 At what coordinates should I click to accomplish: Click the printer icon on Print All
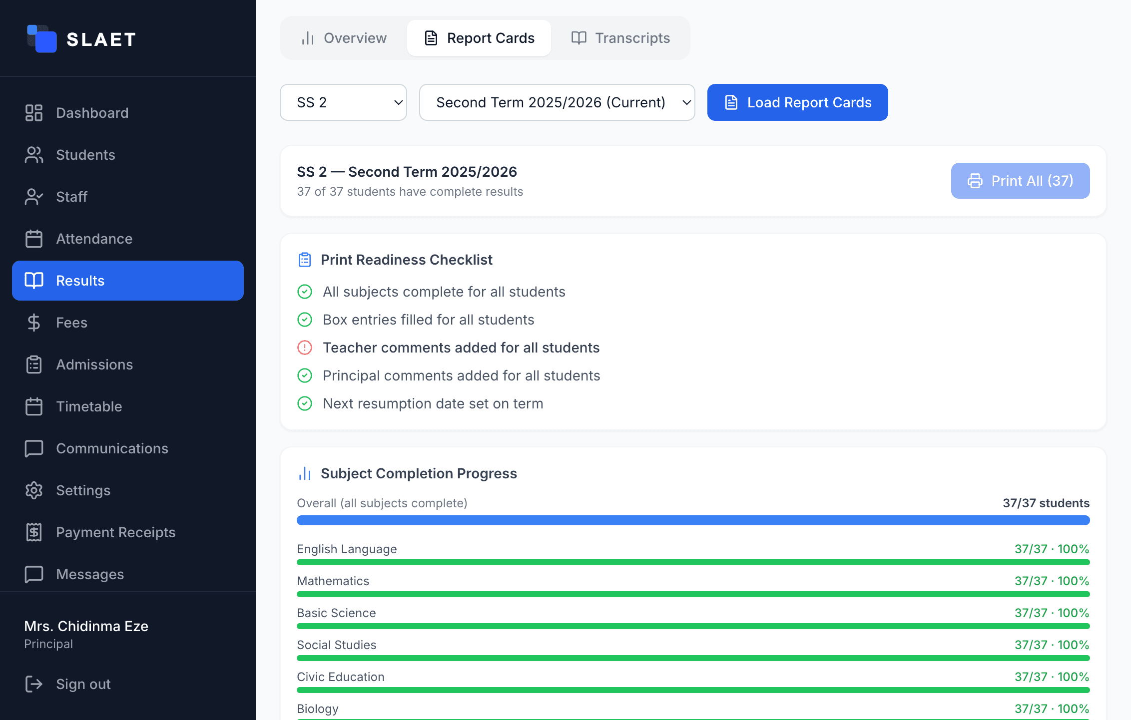pyautogui.click(x=975, y=181)
